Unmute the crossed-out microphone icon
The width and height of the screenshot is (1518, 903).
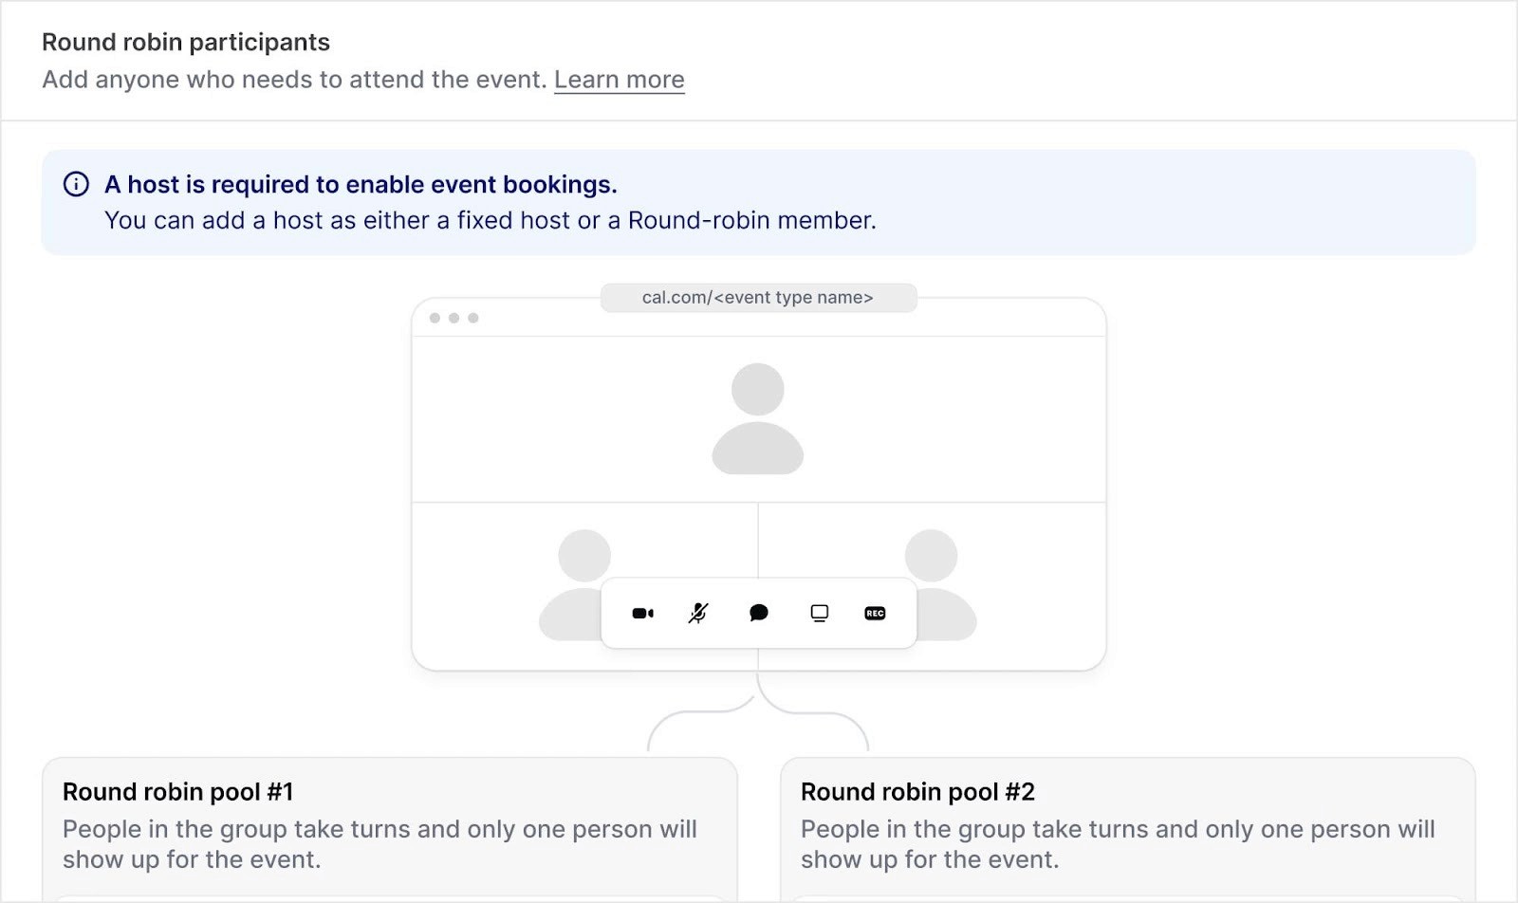(700, 613)
